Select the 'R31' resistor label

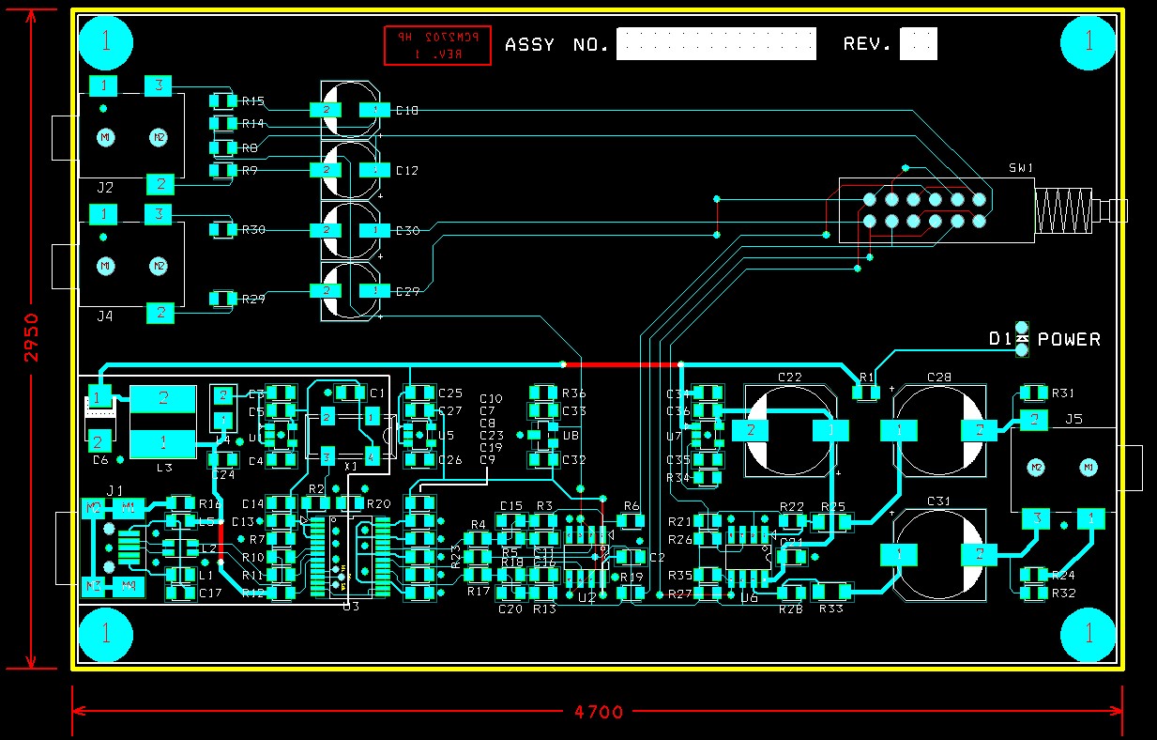coord(1064,393)
